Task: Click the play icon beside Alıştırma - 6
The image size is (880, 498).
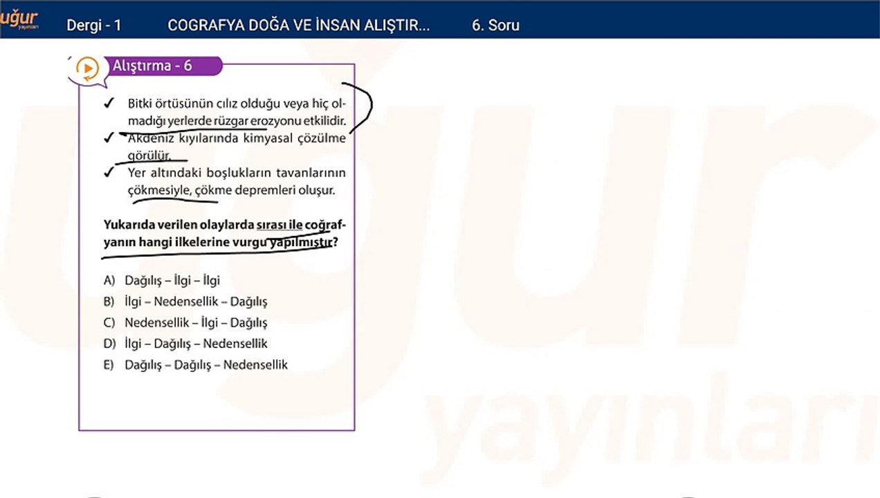Action: (x=88, y=68)
